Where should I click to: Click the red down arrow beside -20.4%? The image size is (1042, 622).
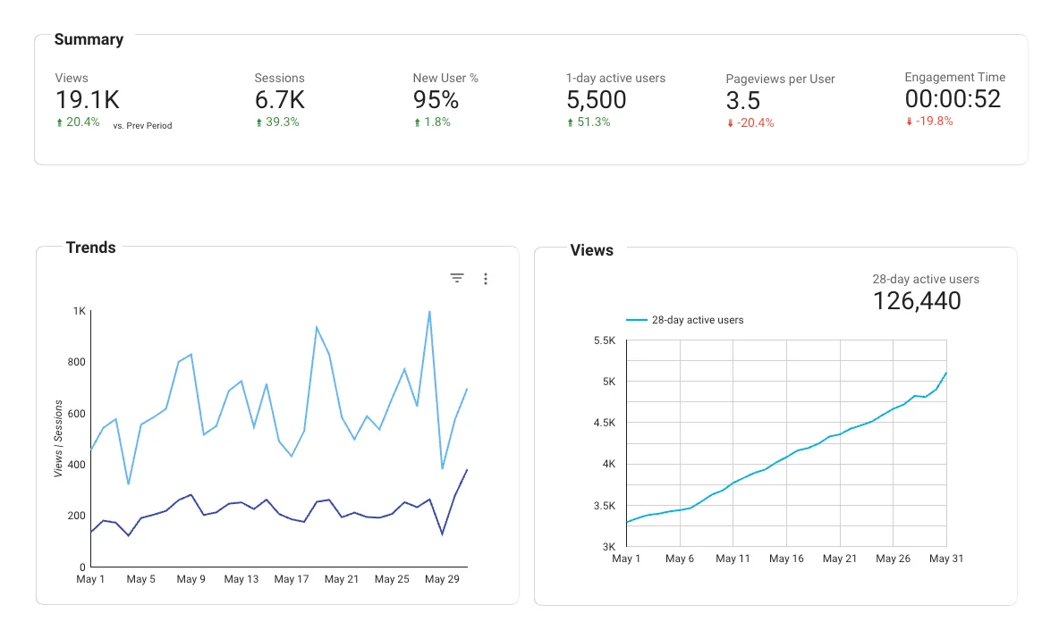(730, 123)
